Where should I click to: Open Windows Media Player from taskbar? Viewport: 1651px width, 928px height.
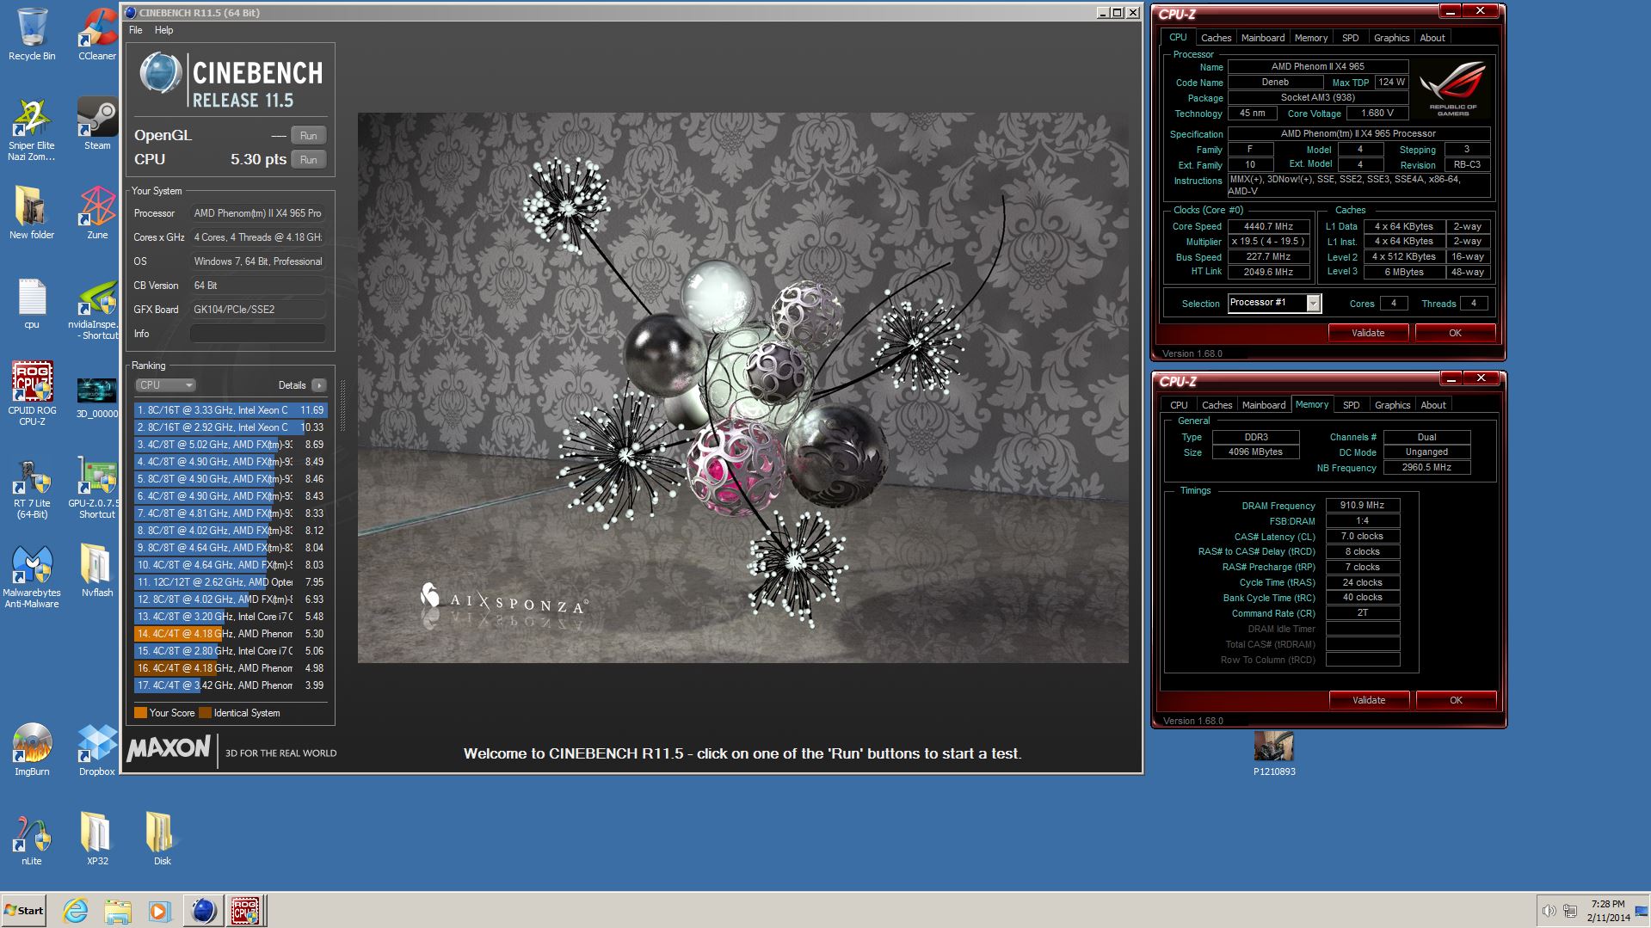click(159, 910)
